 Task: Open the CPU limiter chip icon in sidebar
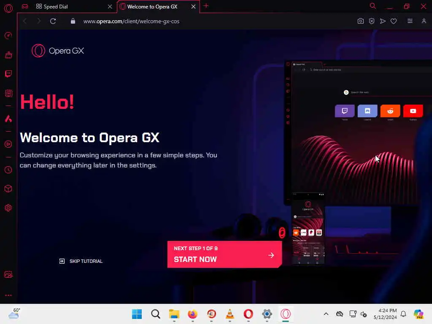[8, 93]
